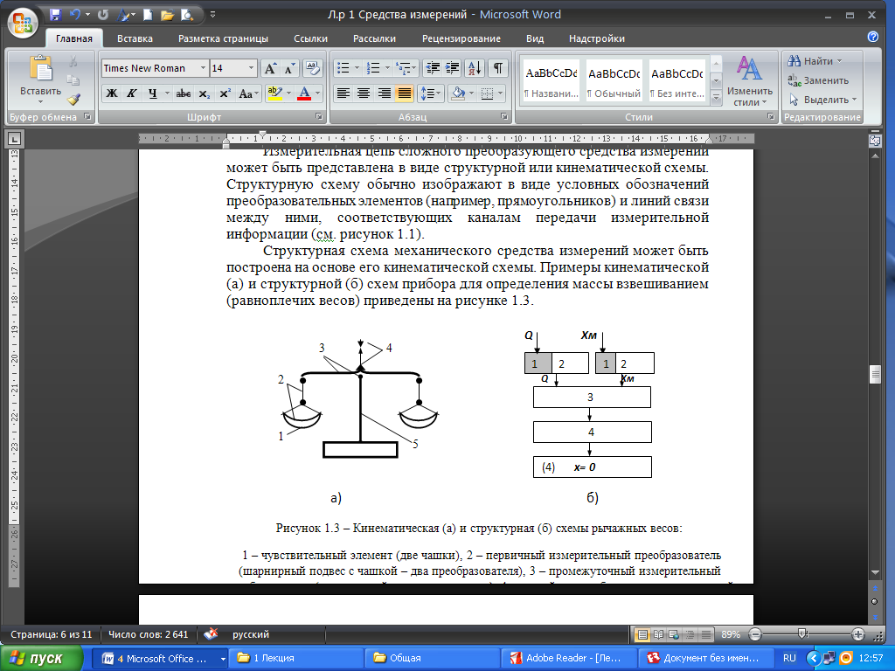Toggle superscript x² formatting
The height and width of the screenshot is (671, 895).
click(x=225, y=93)
